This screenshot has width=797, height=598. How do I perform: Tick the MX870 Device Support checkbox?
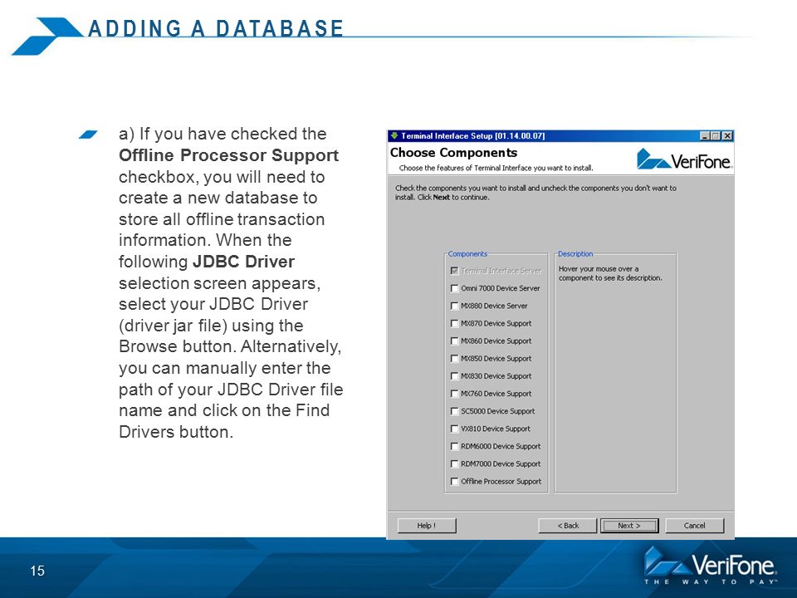coord(454,323)
